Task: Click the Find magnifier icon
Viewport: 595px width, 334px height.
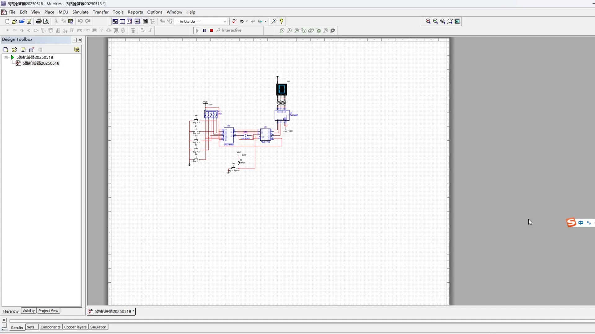Action: coord(274,21)
